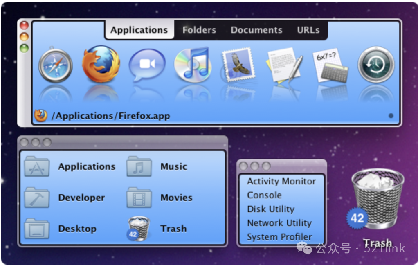Image resolution: width=418 pixels, height=265 pixels.
Task: Open the Safari compass icon
Action: [56, 65]
